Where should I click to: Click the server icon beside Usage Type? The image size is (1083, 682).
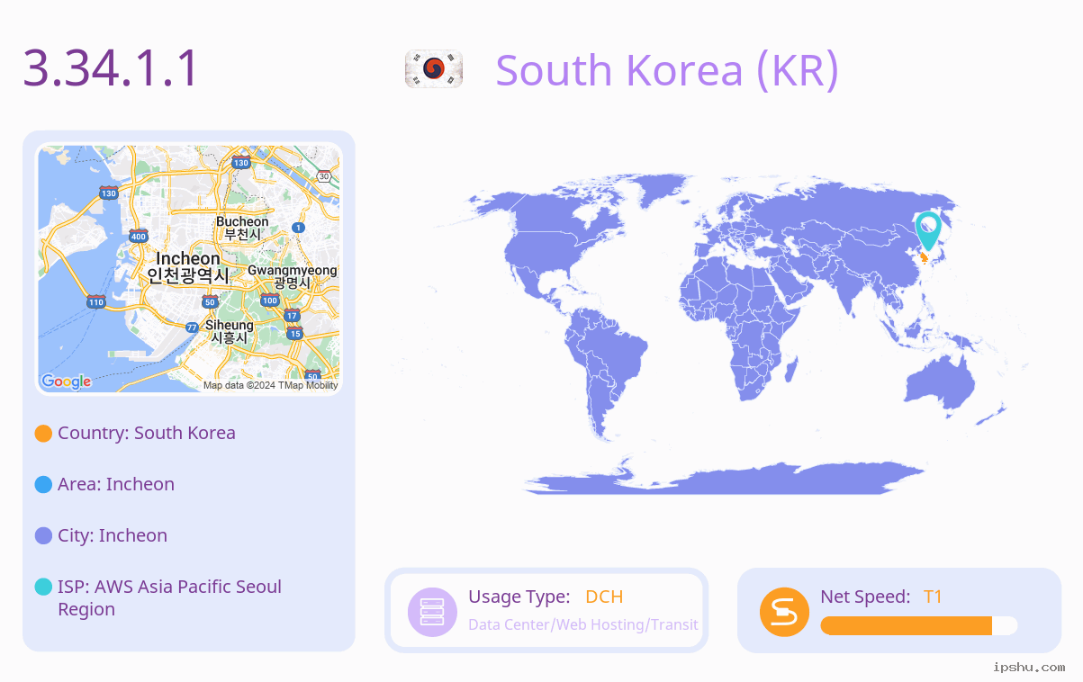433,612
